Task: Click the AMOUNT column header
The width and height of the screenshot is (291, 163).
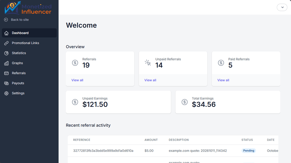Action: coord(151,140)
